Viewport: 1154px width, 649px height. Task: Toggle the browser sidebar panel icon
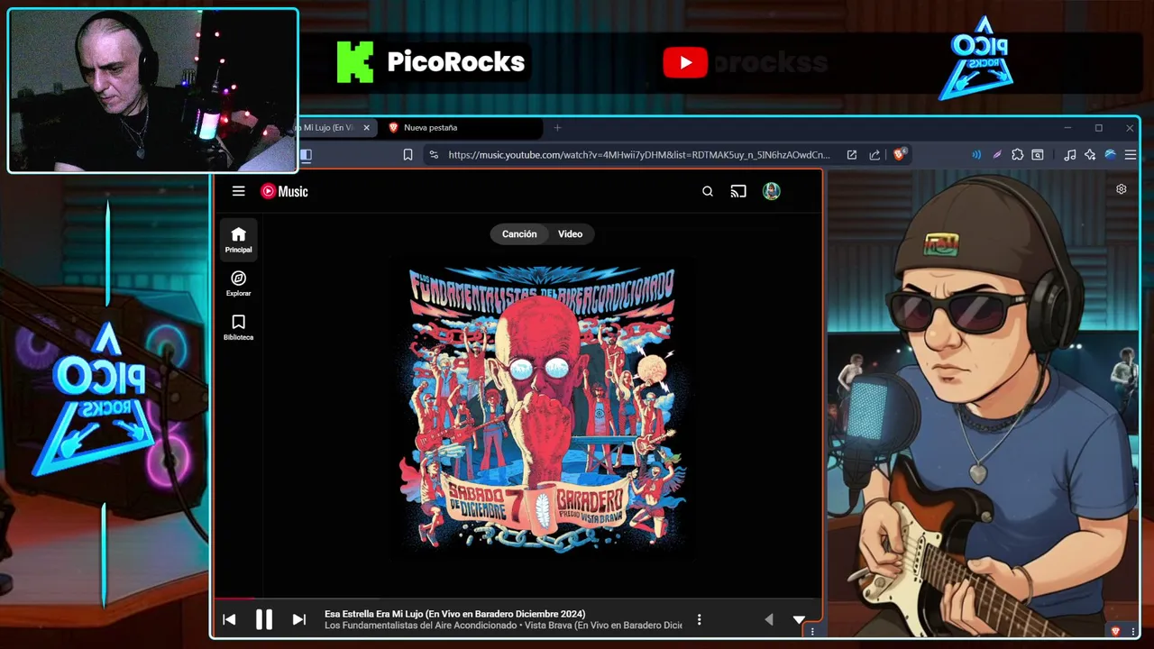pyautogui.click(x=307, y=155)
